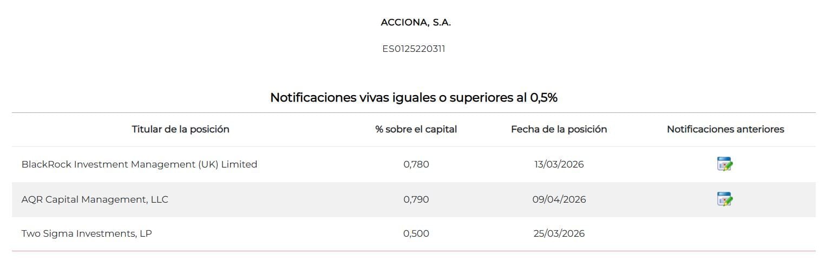Select the BlackRock Investment Management (UK) Limited row
Screen dimensions: 832x274
tap(139, 164)
